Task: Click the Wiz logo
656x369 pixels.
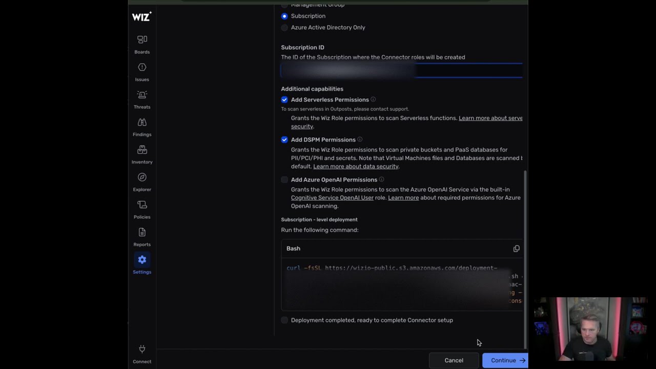Action: click(x=142, y=16)
